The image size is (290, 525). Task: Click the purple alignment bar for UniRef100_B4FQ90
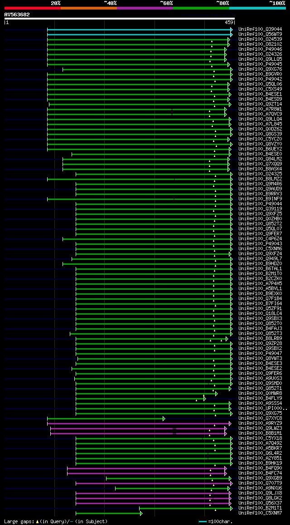(147, 469)
